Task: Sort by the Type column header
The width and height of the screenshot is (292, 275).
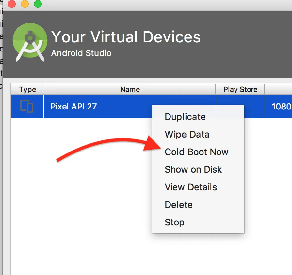Action: click(x=27, y=89)
